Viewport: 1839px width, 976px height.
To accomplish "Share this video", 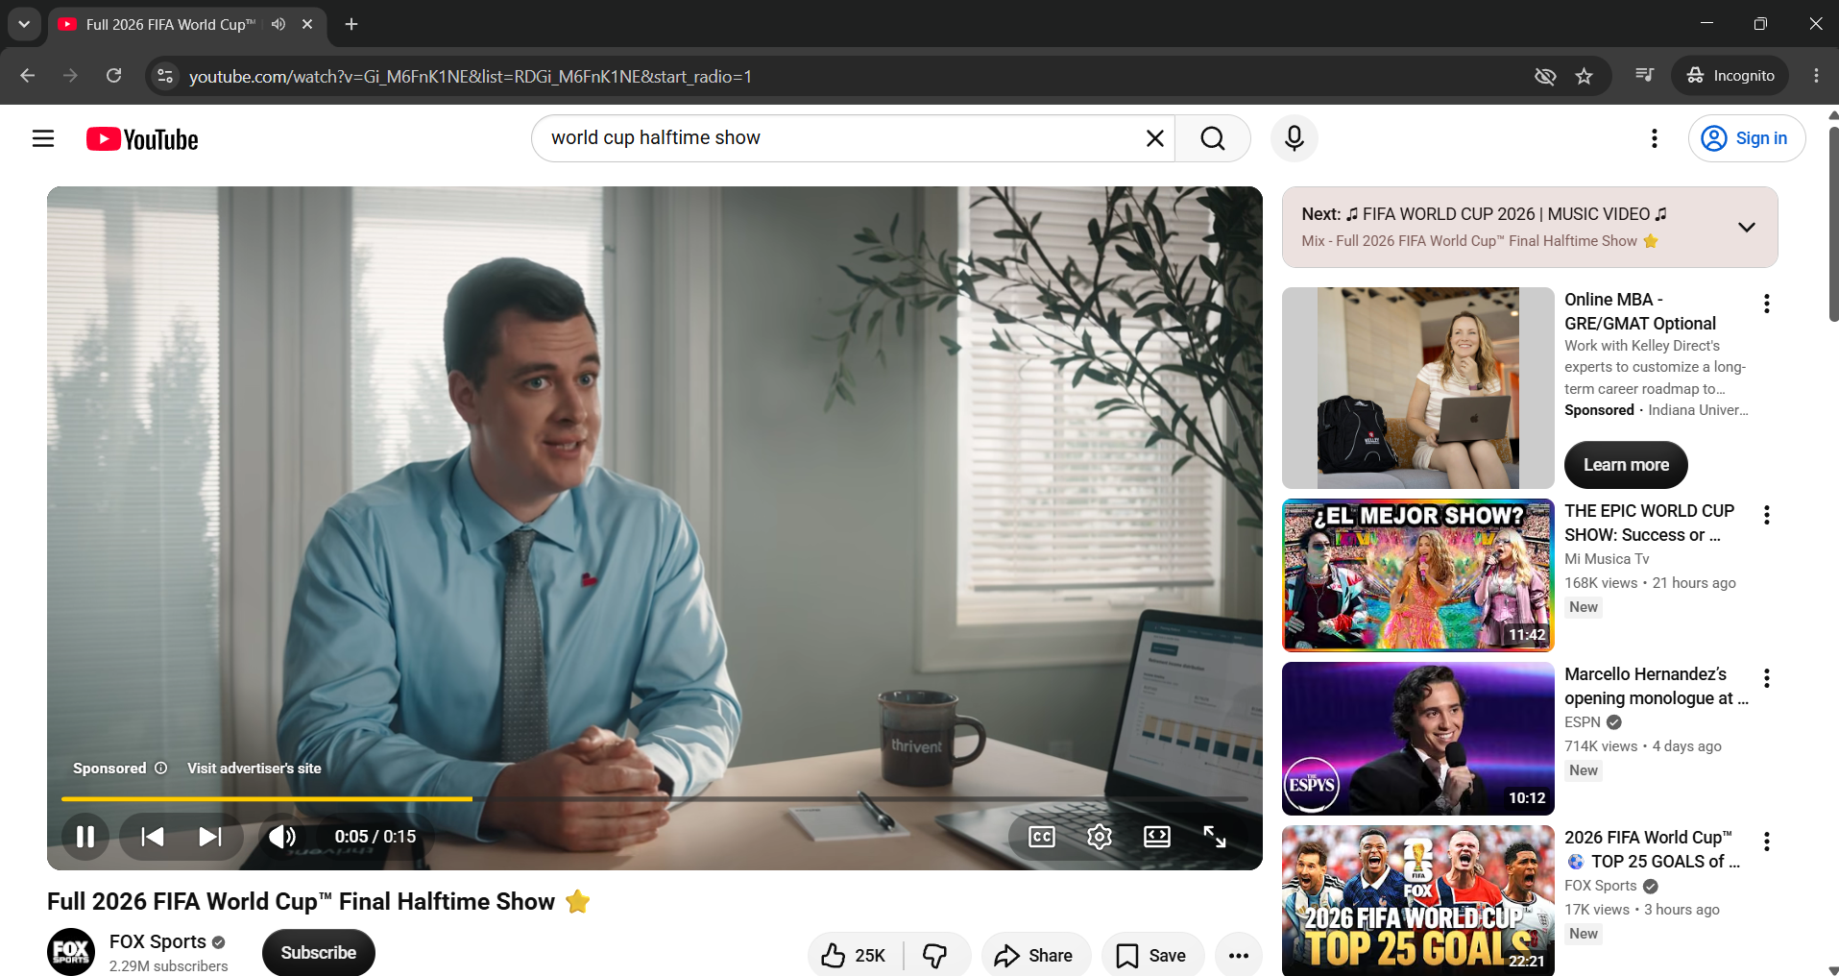I will 1035,955.
